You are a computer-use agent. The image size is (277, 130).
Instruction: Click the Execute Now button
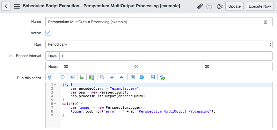260,6
